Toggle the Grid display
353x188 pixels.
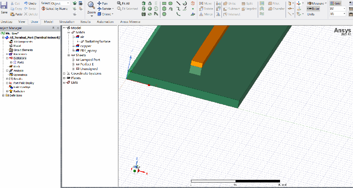[x=335, y=3]
